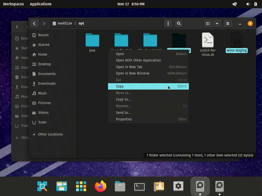262x196 pixels.
Task: Toggle list/grid view button
Action: click(x=208, y=23)
